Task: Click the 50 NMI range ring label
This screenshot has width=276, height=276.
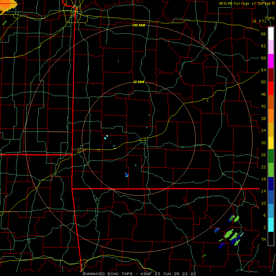Action: point(139,82)
